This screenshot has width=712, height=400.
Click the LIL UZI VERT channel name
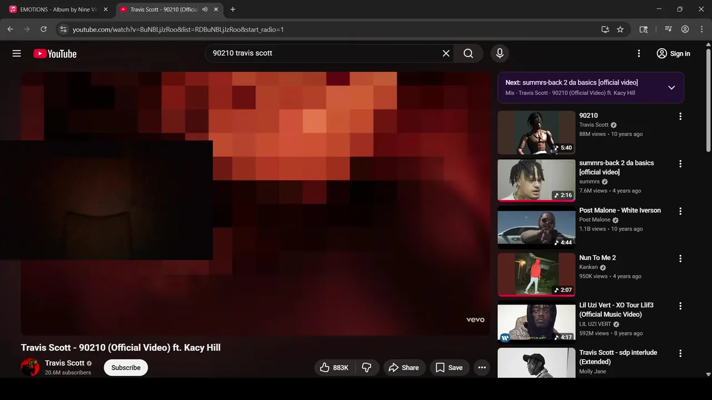595,324
